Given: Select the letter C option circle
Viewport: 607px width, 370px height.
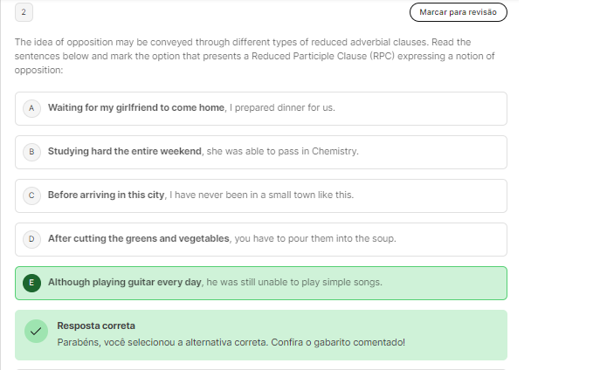Looking at the screenshot, I should pos(31,195).
